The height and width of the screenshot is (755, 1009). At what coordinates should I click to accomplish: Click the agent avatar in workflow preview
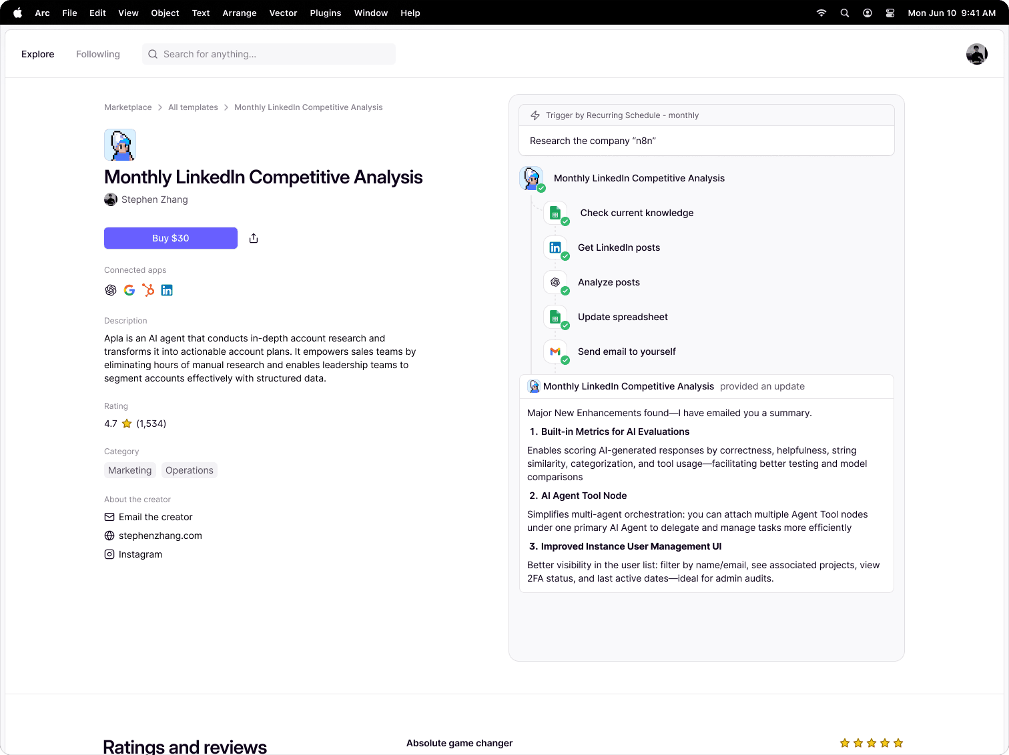pos(532,178)
